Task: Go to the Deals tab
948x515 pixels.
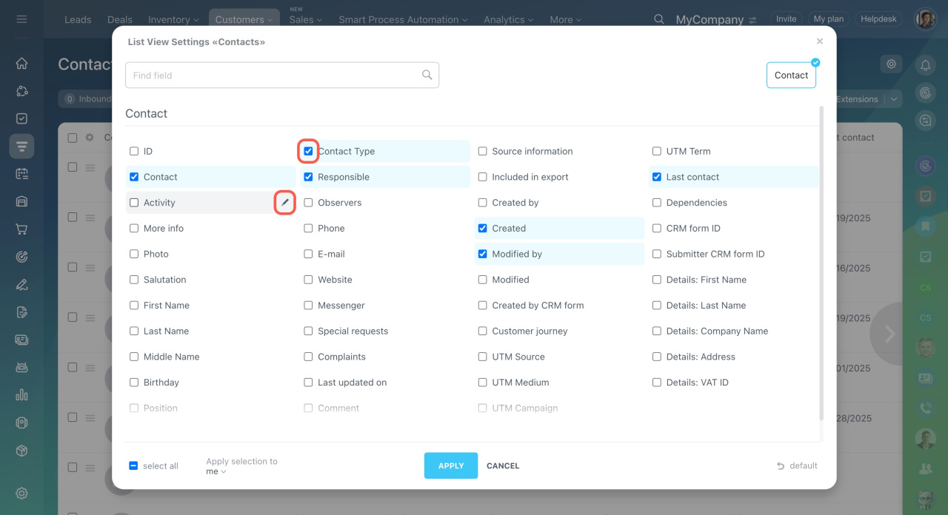Action: 119,20
